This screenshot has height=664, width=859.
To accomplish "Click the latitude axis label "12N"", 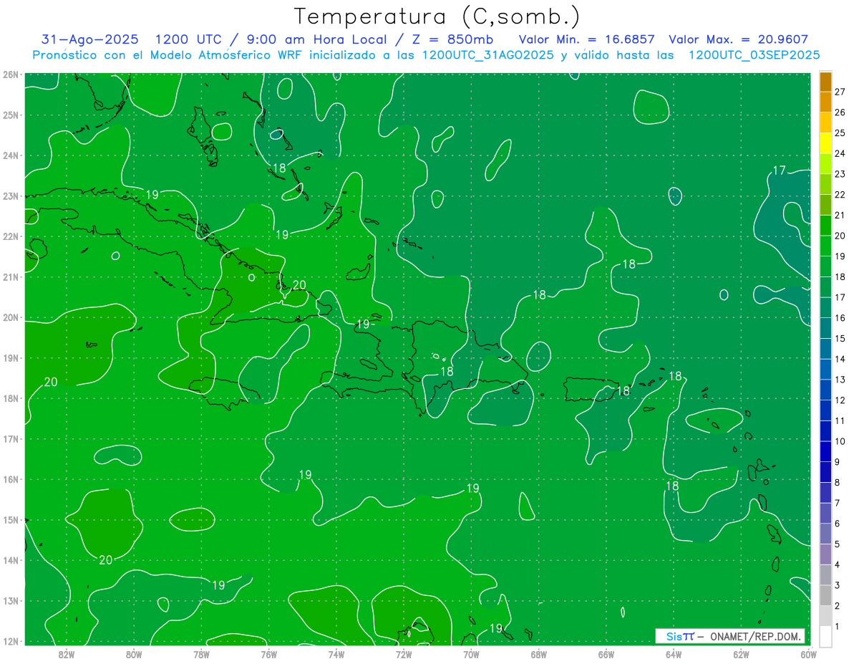I will coord(10,641).
